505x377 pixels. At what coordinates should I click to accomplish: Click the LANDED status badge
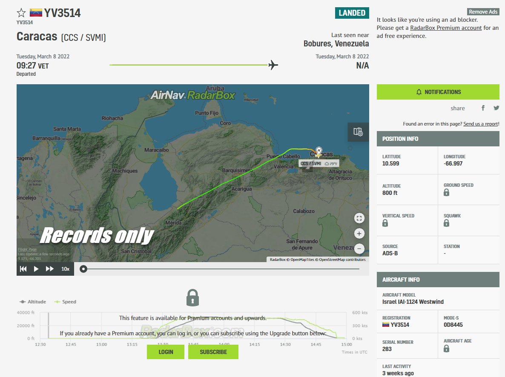click(x=352, y=13)
